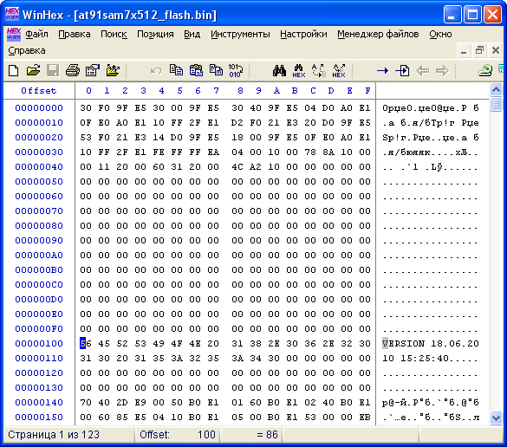Open the Позиция menu
Screen dimensions: 507x447
point(155,34)
